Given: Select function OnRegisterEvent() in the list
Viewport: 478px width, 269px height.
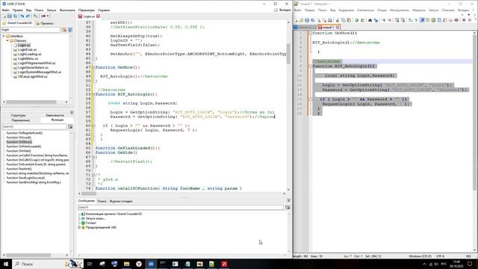Looking at the screenshot, I should (25, 133).
